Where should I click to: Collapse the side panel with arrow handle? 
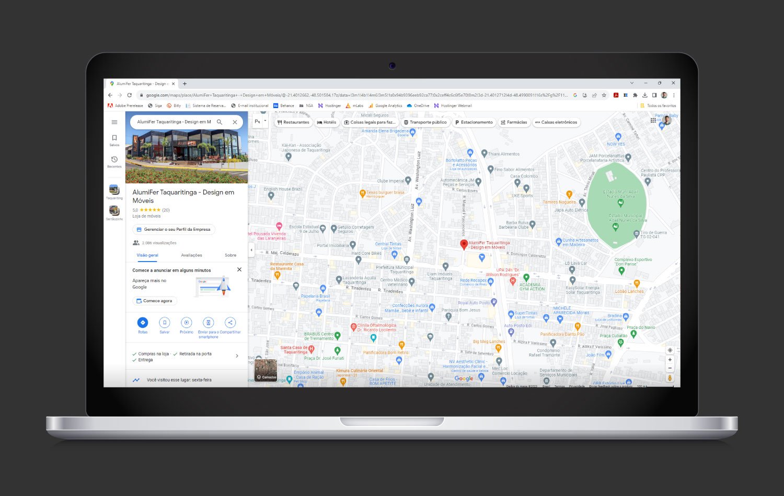(251, 250)
